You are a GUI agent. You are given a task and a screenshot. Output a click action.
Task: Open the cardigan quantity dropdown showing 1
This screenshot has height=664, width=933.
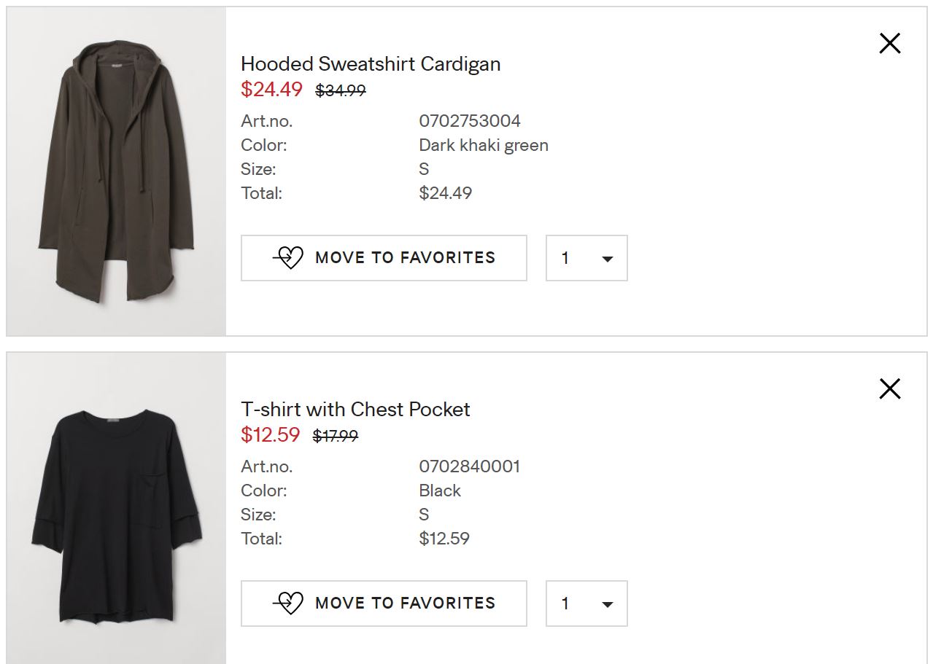(x=586, y=258)
